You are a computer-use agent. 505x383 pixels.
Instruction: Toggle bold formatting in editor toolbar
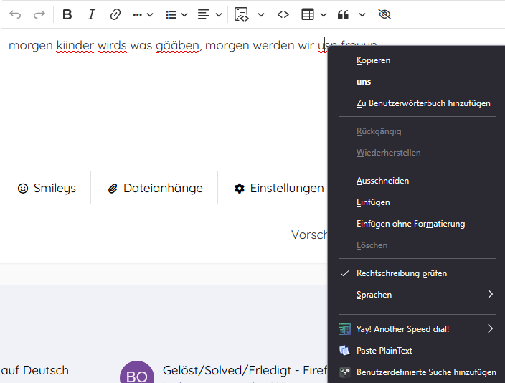[67, 14]
